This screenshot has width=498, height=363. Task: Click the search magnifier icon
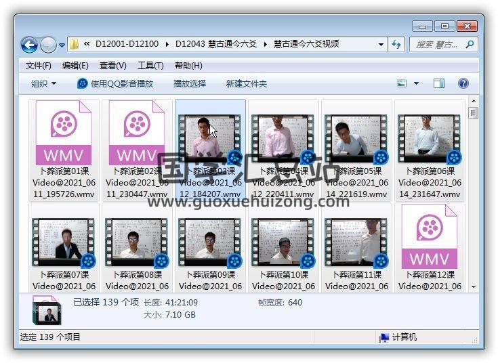coord(470,45)
